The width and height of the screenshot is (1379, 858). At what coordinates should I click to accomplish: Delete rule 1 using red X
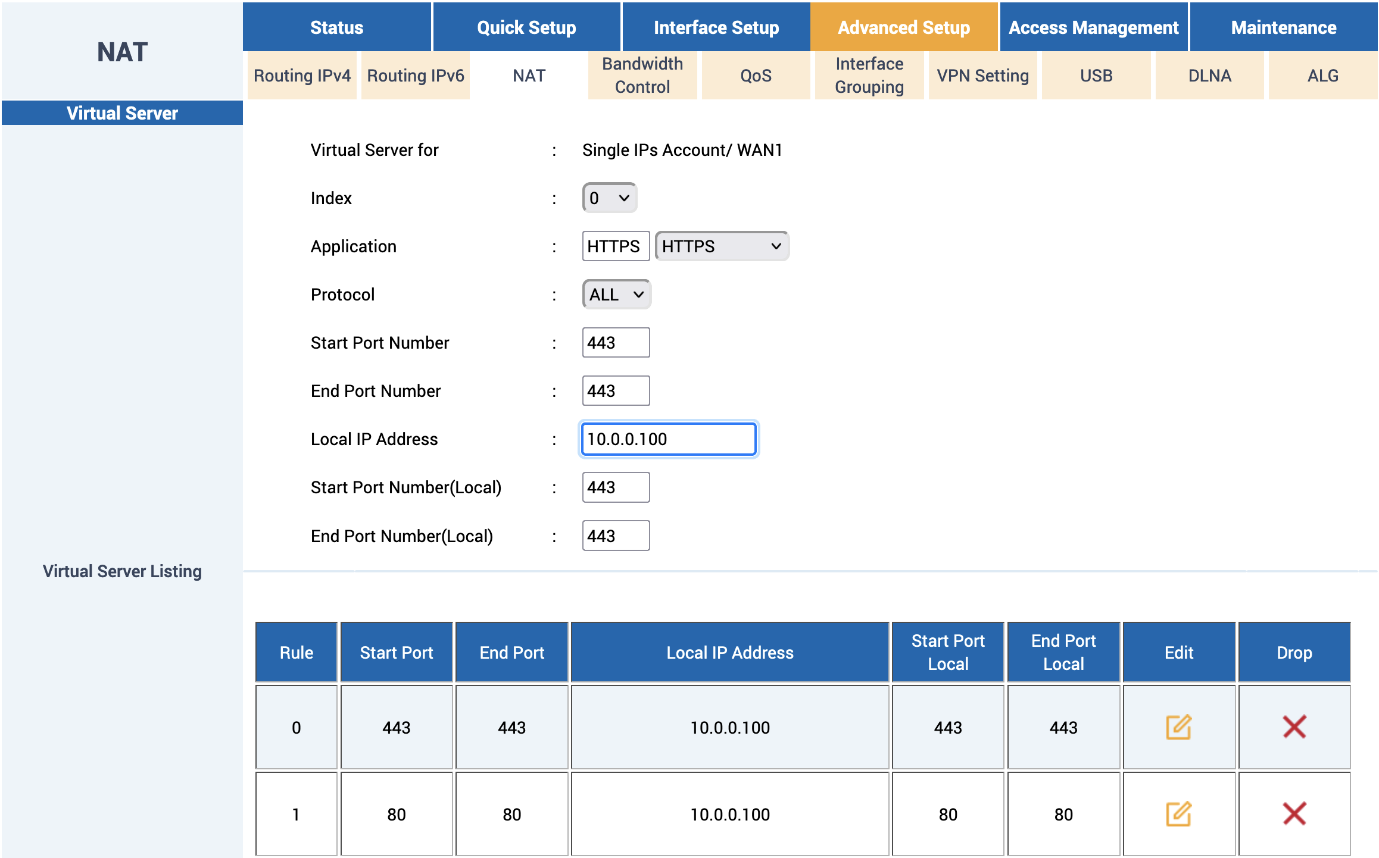pos(1294,814)
